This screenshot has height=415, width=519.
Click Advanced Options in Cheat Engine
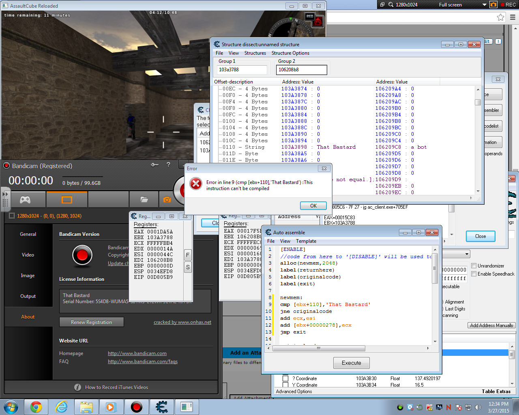coord(294,391)
